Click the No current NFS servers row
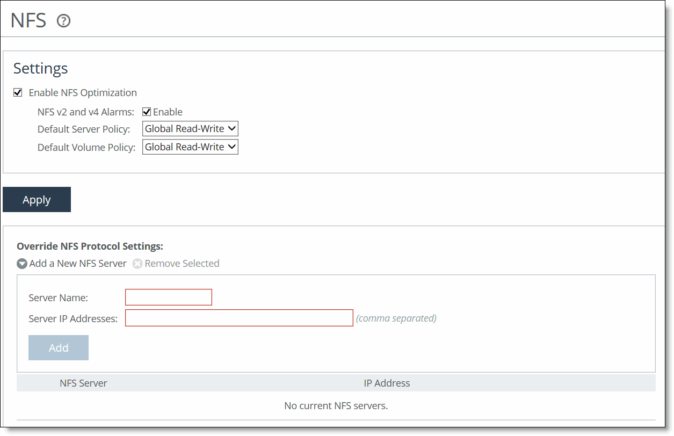Screen dimensions: 674x436 [x=337, y=405]
